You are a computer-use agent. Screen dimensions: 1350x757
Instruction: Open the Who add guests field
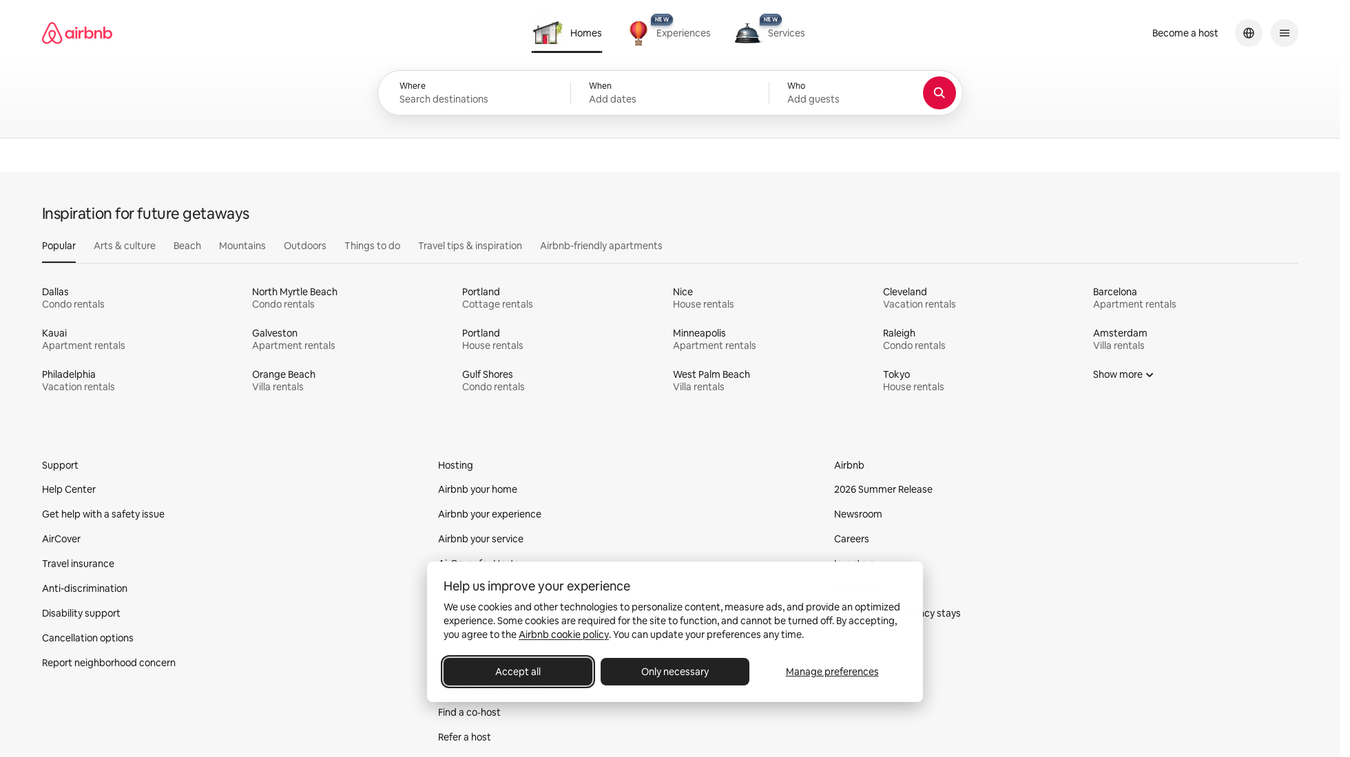pos(847,93)
